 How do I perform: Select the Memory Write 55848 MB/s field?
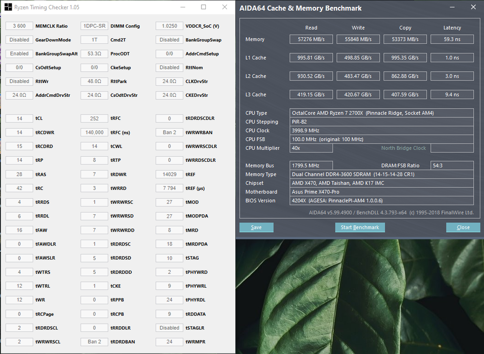pyautogui.click(x=358, y=39)
